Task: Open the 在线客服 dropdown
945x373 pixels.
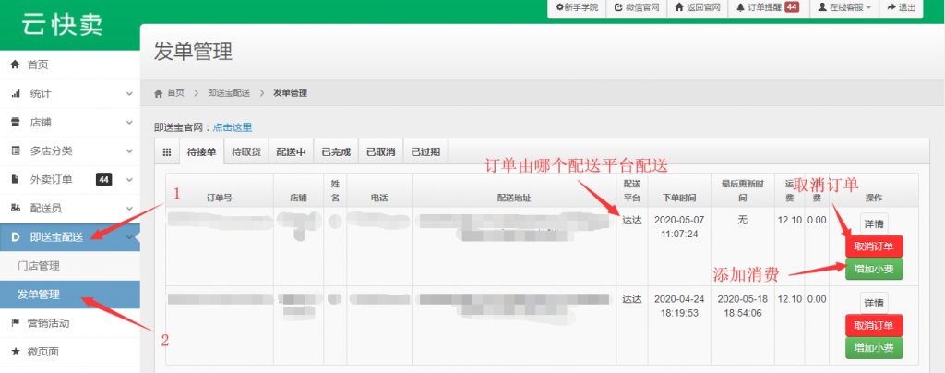Action: point(843,7)
